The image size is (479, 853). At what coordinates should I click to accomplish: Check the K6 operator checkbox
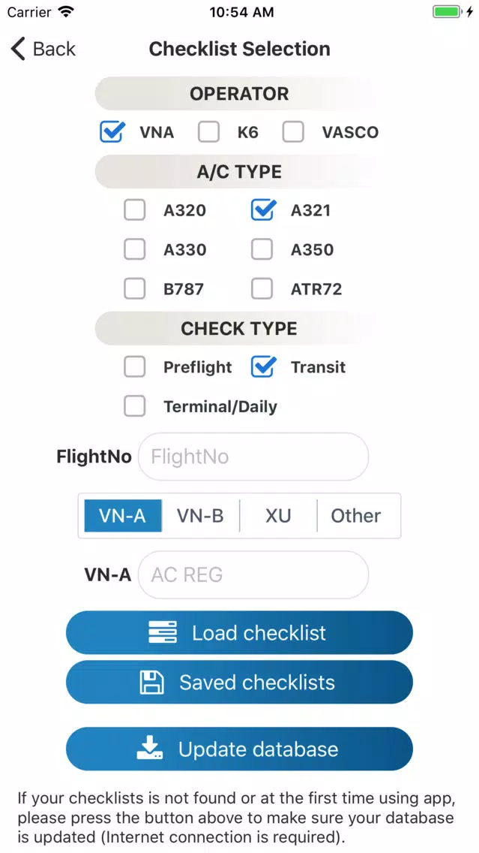pos(208,132)
